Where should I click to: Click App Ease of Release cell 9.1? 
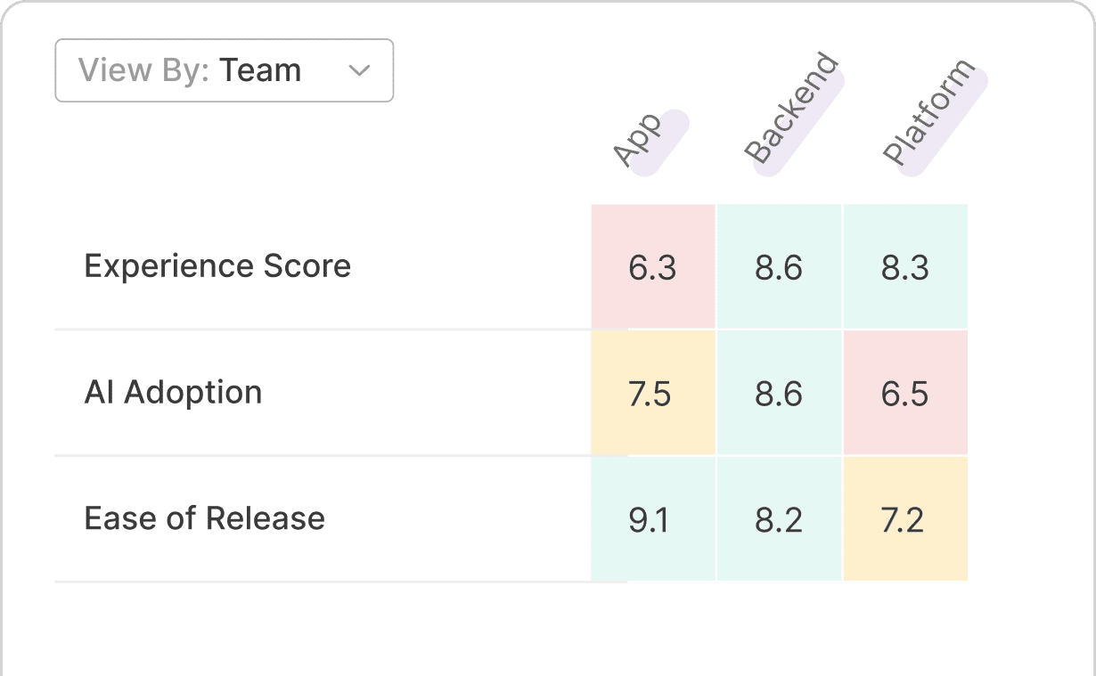click(x=653, y=519)
